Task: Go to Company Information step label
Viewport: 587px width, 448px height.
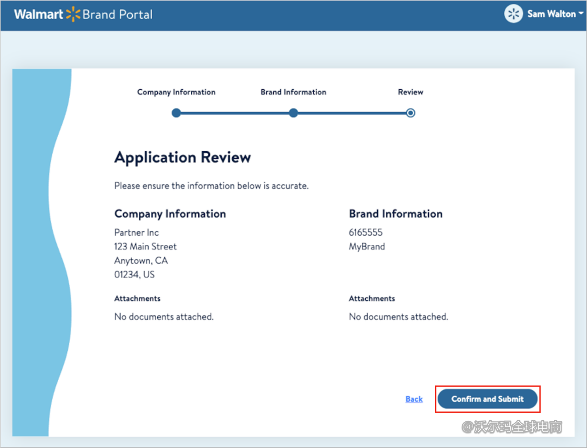Action: coord(176,92)
